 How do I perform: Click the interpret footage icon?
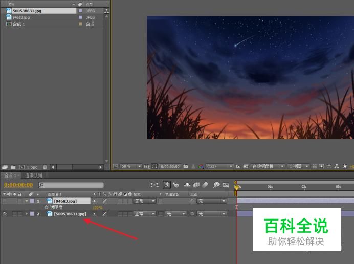click(5, 167)
